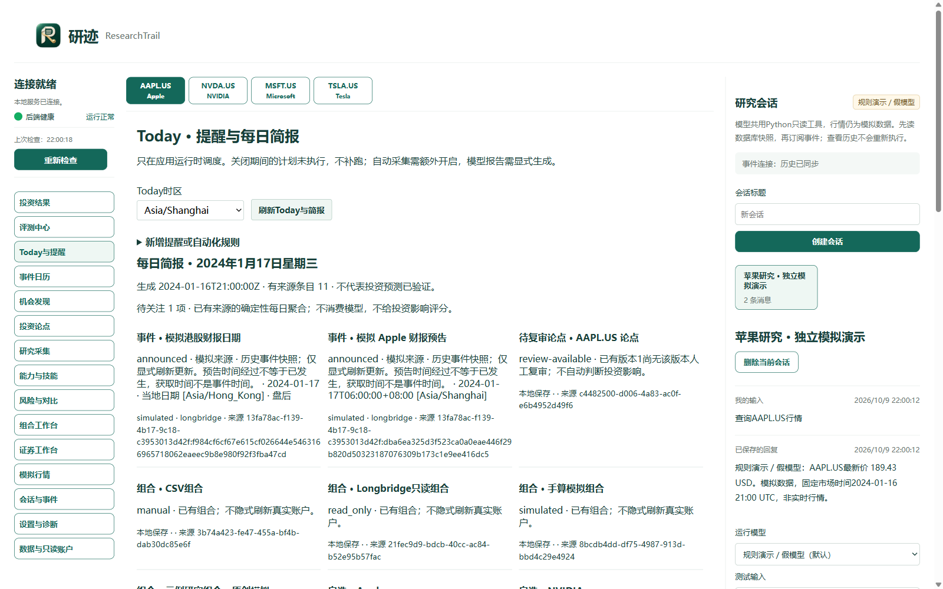Select the AAPL.US Apple tab
Image resolution: width=943 pixels, height=589 pixels.
[156, 91]
